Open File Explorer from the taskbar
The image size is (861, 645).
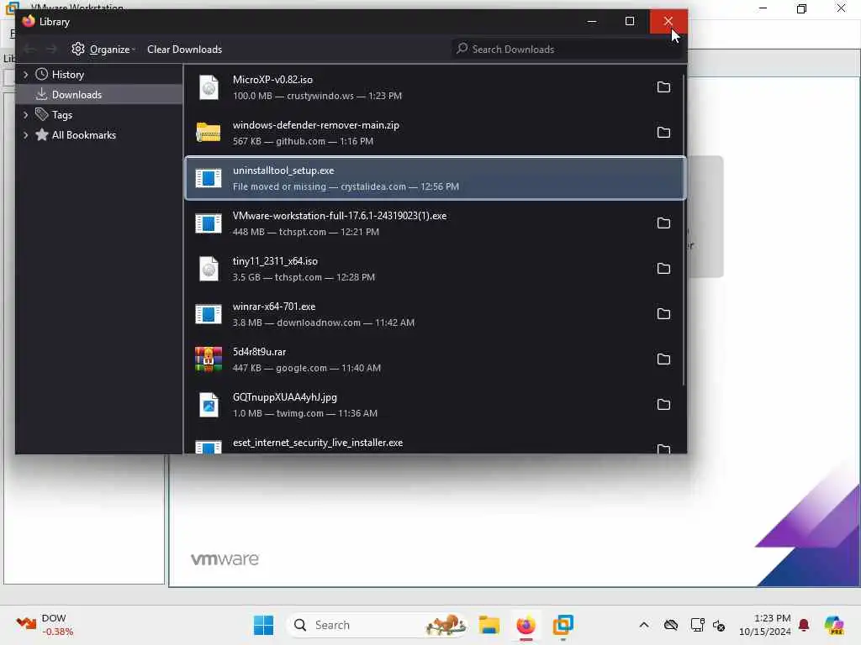point(489,625)
